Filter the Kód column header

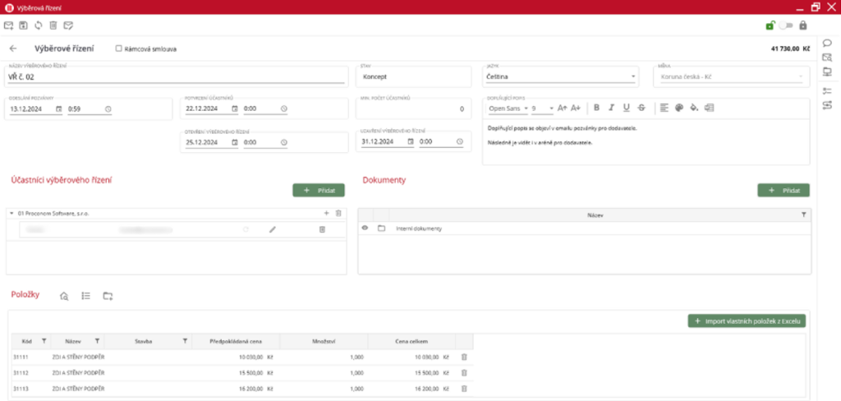pos(44,340)
